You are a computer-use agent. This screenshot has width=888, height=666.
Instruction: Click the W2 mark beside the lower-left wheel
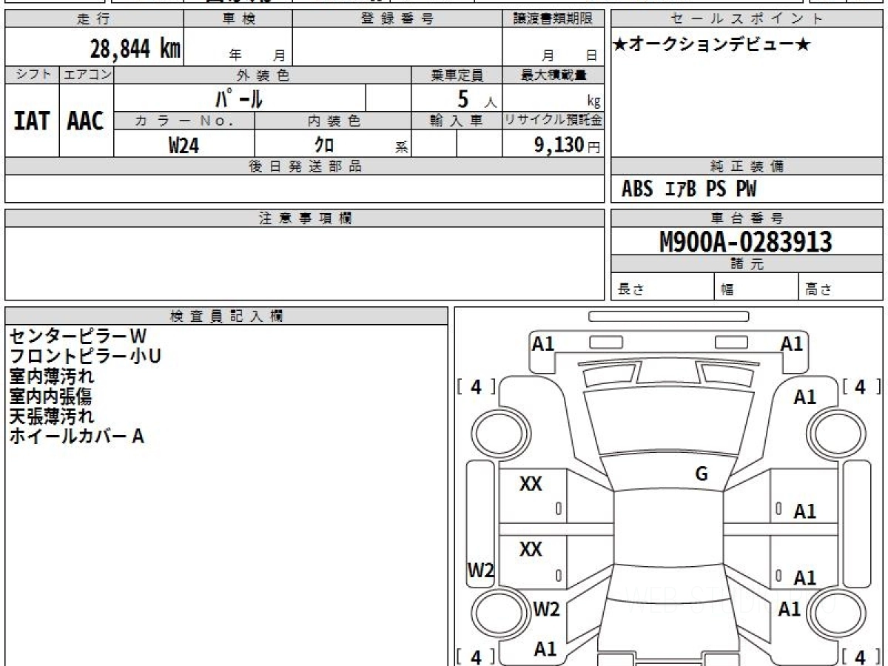tap(546, 609)
